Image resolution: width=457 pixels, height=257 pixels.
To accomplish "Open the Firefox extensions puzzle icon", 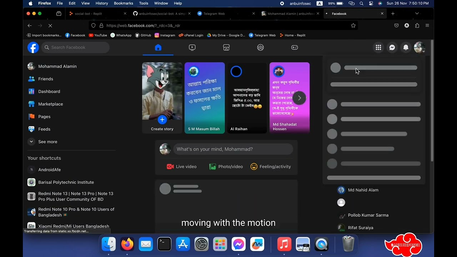I will (x=417, y=26).
